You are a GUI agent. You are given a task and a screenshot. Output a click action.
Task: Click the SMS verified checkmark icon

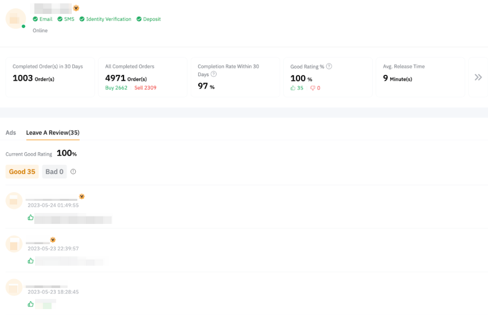point(60,19)
